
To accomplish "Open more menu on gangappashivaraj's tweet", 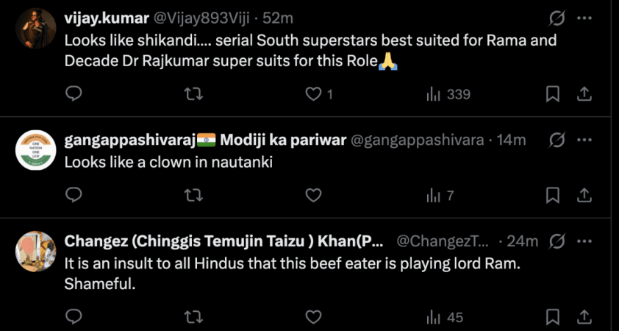I will [x=584, y=140].
